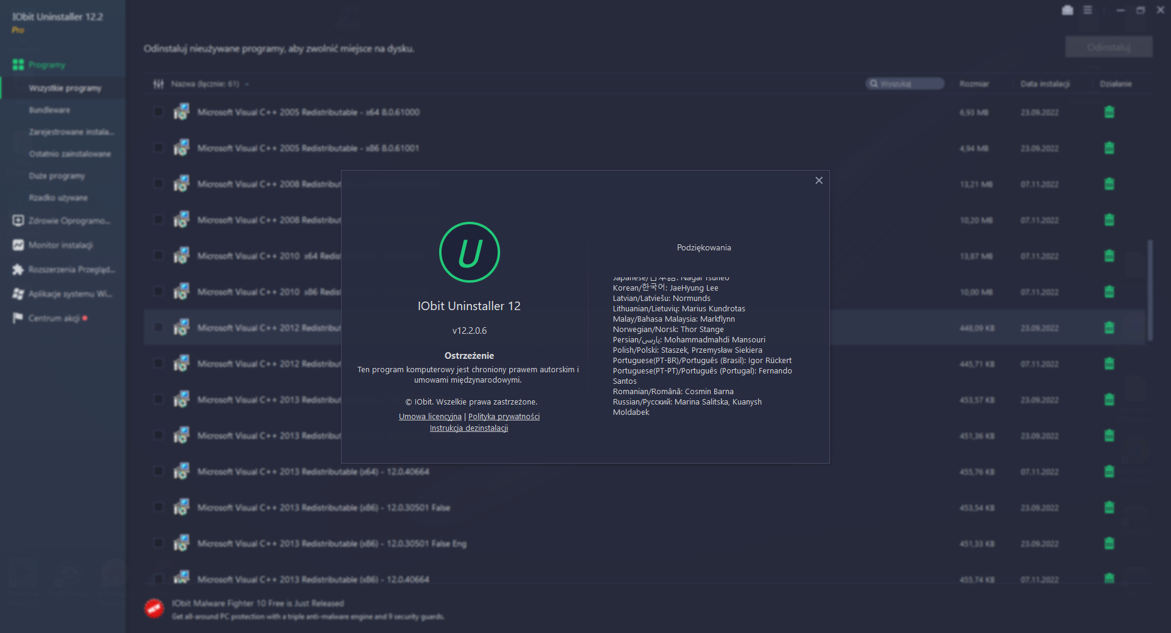The width and height of the screenshot is (1171, 633).
Task: Click the Romanian/Română credit line
Action: click(673, 392)
